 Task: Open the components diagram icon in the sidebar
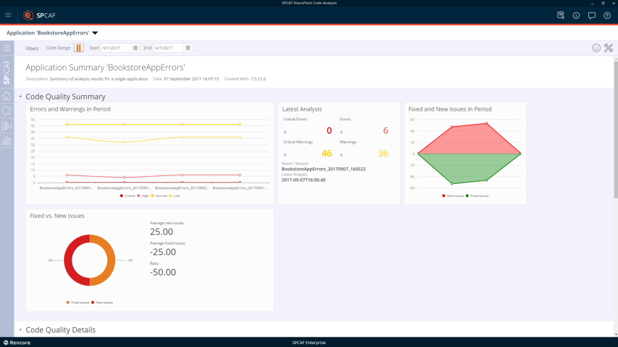(7, 126)
